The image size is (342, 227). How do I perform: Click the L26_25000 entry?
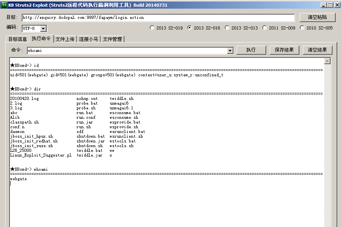(21, 151)
